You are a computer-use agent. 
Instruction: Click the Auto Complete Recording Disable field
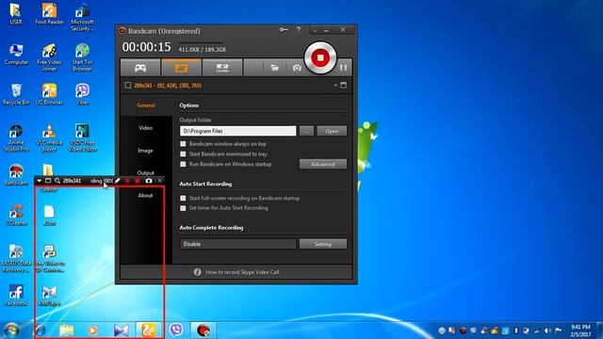click(x=237, y=244)
